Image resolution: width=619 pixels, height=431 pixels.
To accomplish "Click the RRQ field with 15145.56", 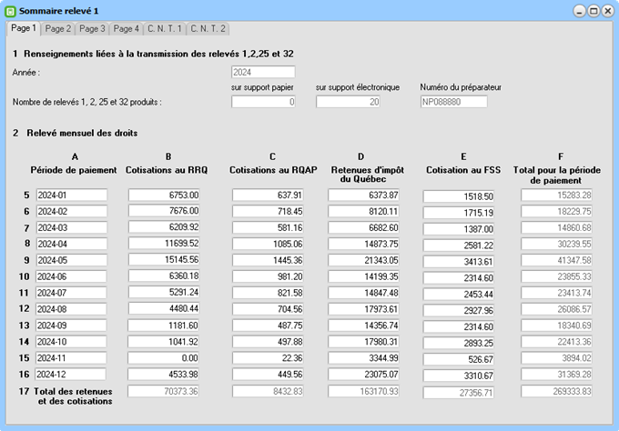I will (x=164, y=259).
